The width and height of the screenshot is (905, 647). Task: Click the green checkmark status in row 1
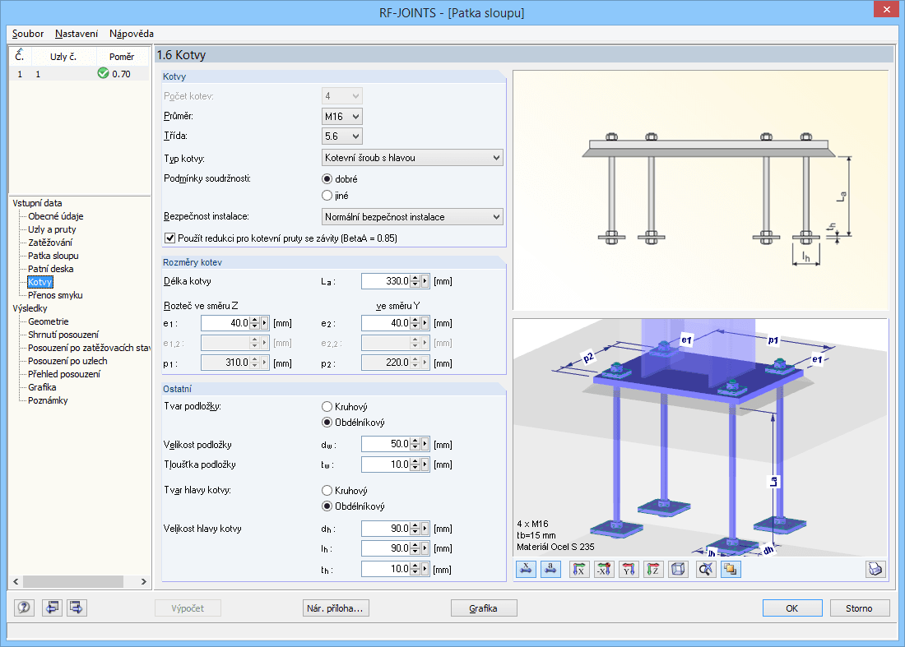(x=104, y=73)
